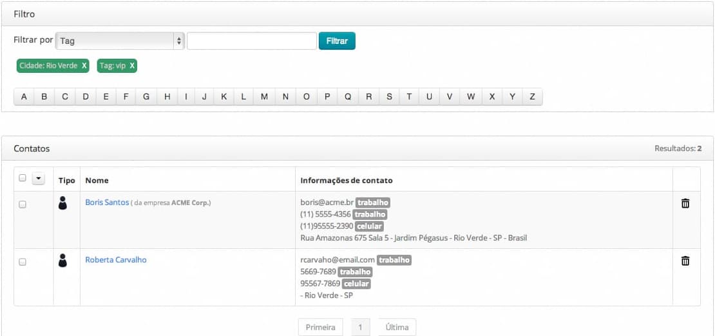Delete the Boris Santos contact using trash icon
Screen dimensions: 715x336
(x=685, y=203)
